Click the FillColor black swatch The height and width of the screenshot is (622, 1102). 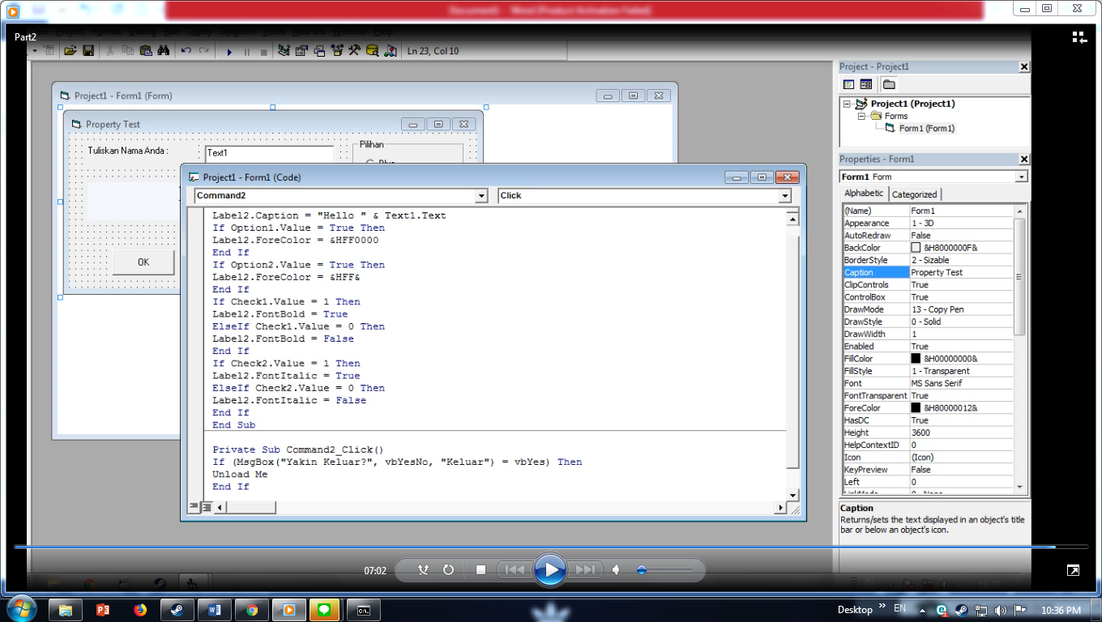coord(916,359)
